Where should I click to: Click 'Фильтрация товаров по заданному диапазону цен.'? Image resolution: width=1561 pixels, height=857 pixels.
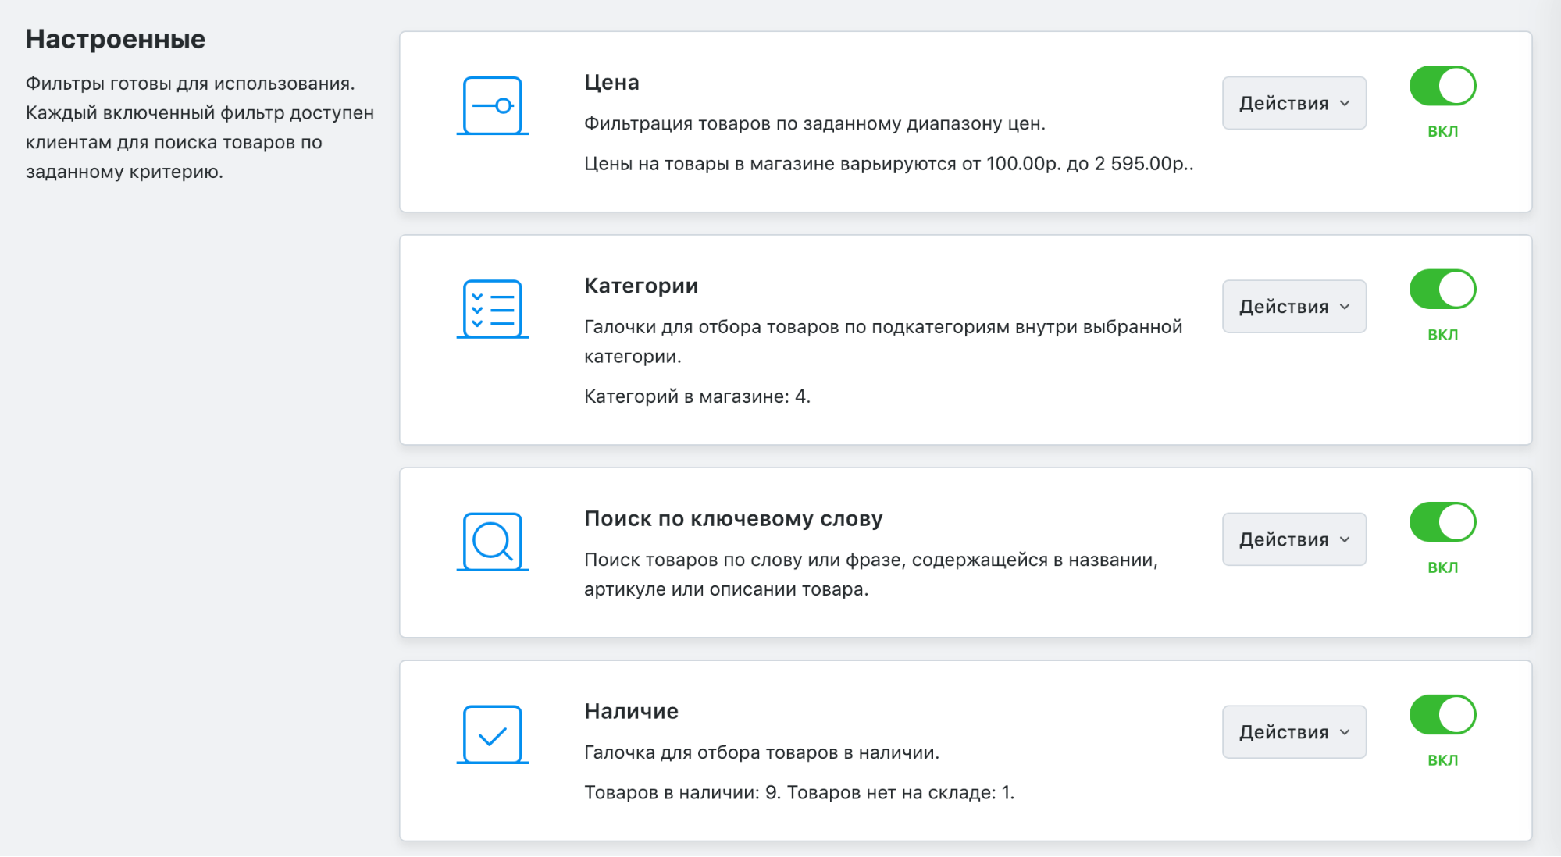pyautogui.click(x=814, y=124)
